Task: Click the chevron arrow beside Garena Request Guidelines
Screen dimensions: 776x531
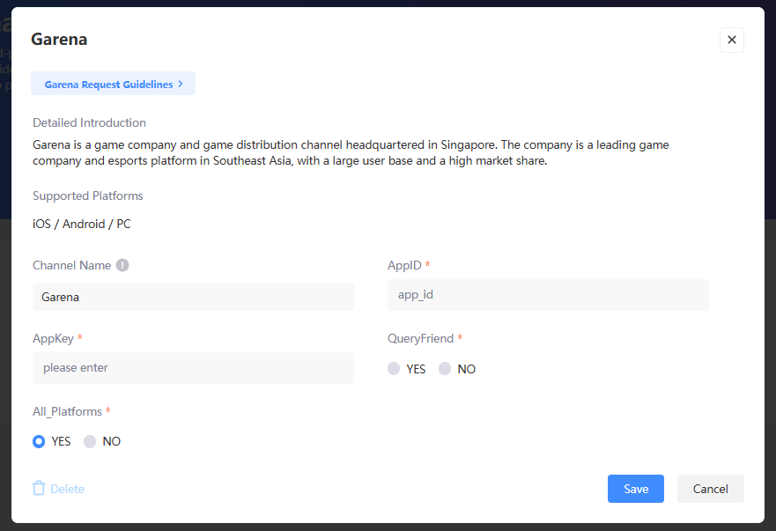Action: coord(181,84)
